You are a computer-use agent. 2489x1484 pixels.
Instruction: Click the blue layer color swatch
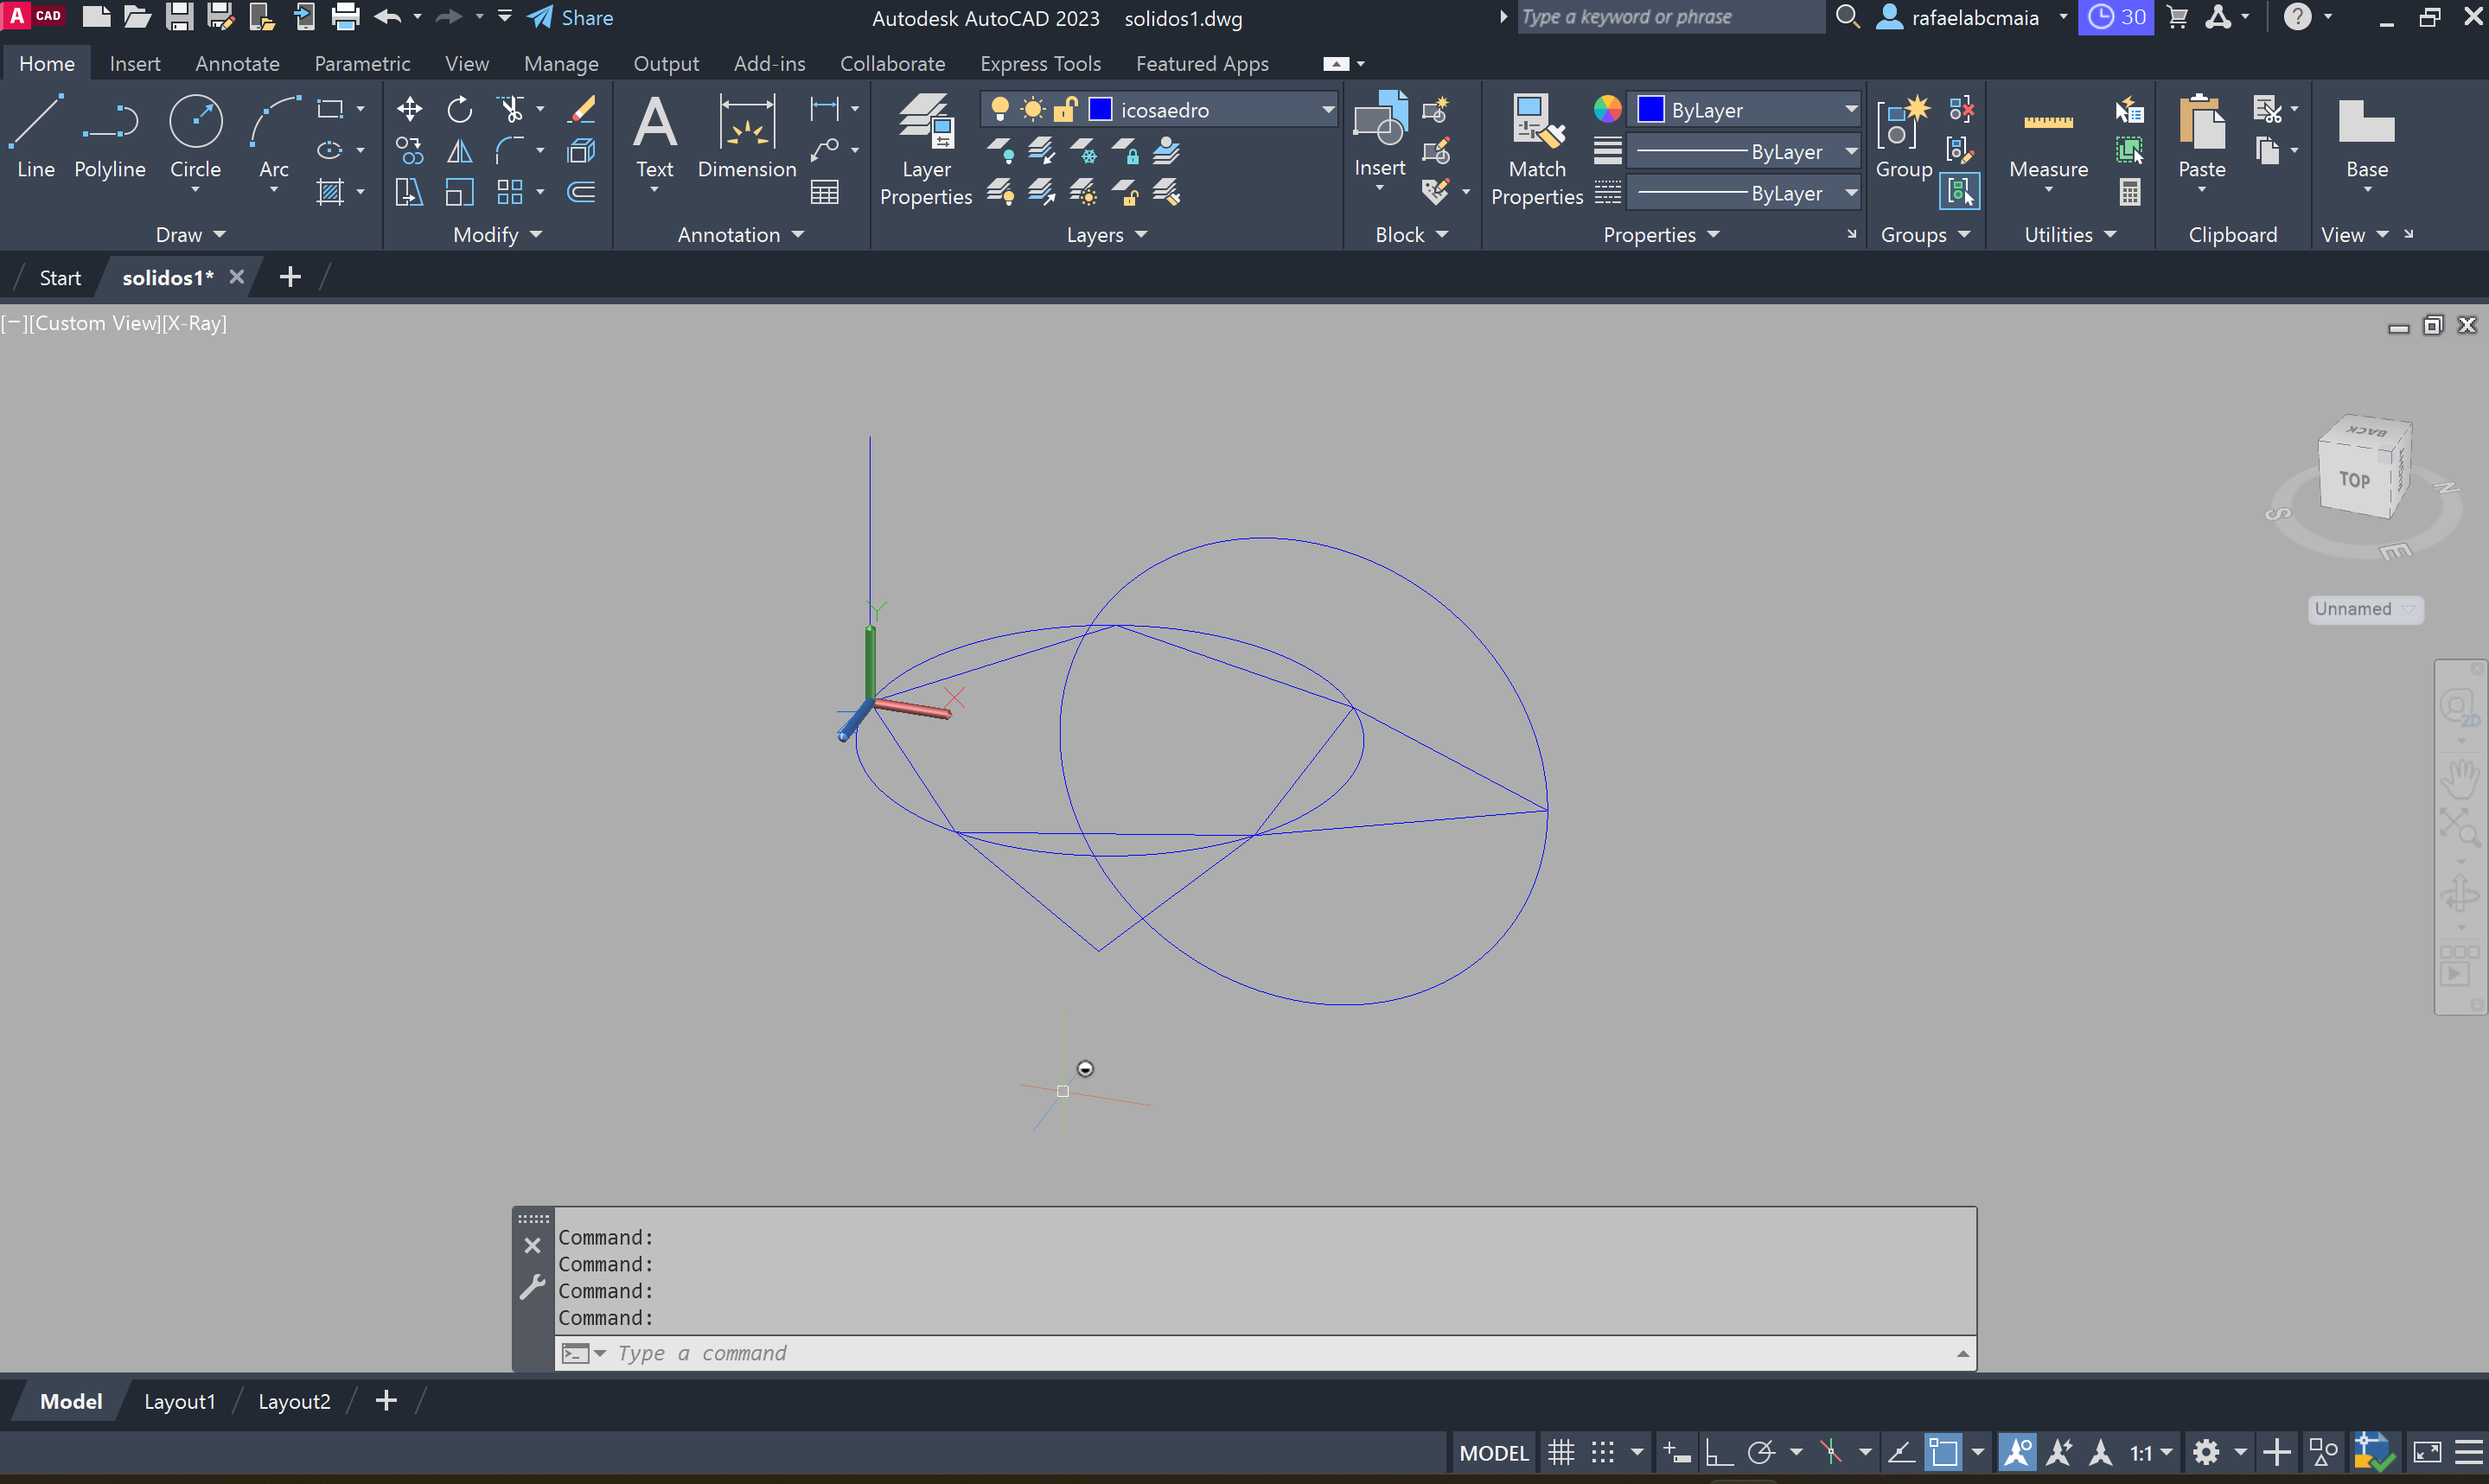[1100, 109]
